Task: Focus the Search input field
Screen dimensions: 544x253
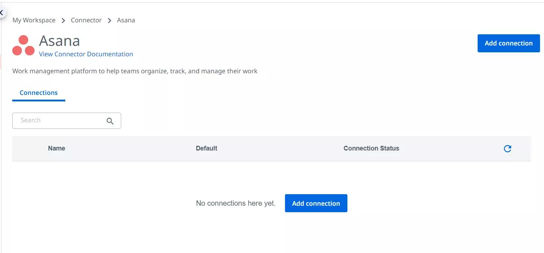Action: tap(60, 121)
